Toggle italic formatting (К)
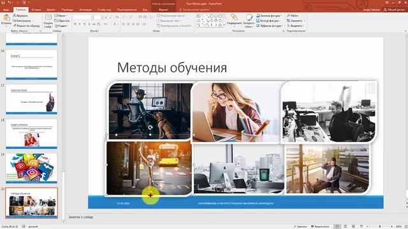This screenshot has height=229, width=408. point(80,24)
